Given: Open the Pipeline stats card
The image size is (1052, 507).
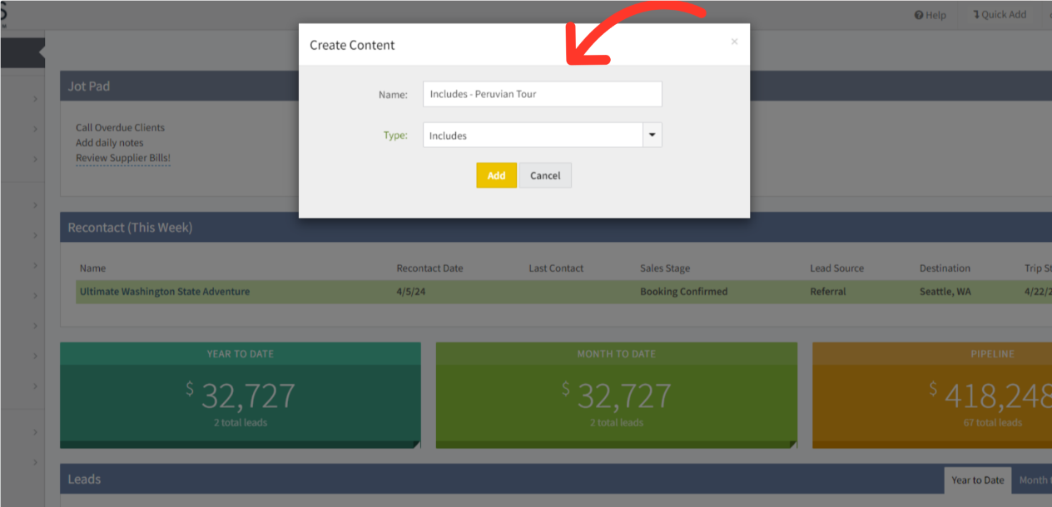Looking at the screenshot, I should click(x=932, y=396).
